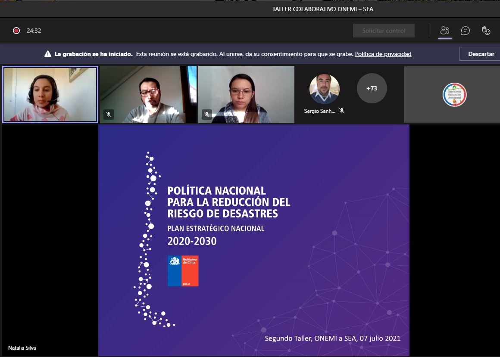This screenshot has width=500, height=357.
Task: Click the shared slide title text
Action: (228, 202)
